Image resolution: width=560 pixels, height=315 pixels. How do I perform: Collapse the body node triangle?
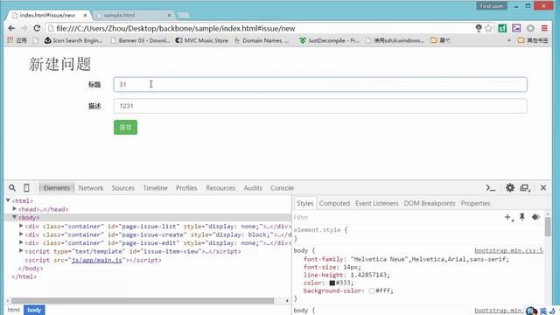click(15, 217)
